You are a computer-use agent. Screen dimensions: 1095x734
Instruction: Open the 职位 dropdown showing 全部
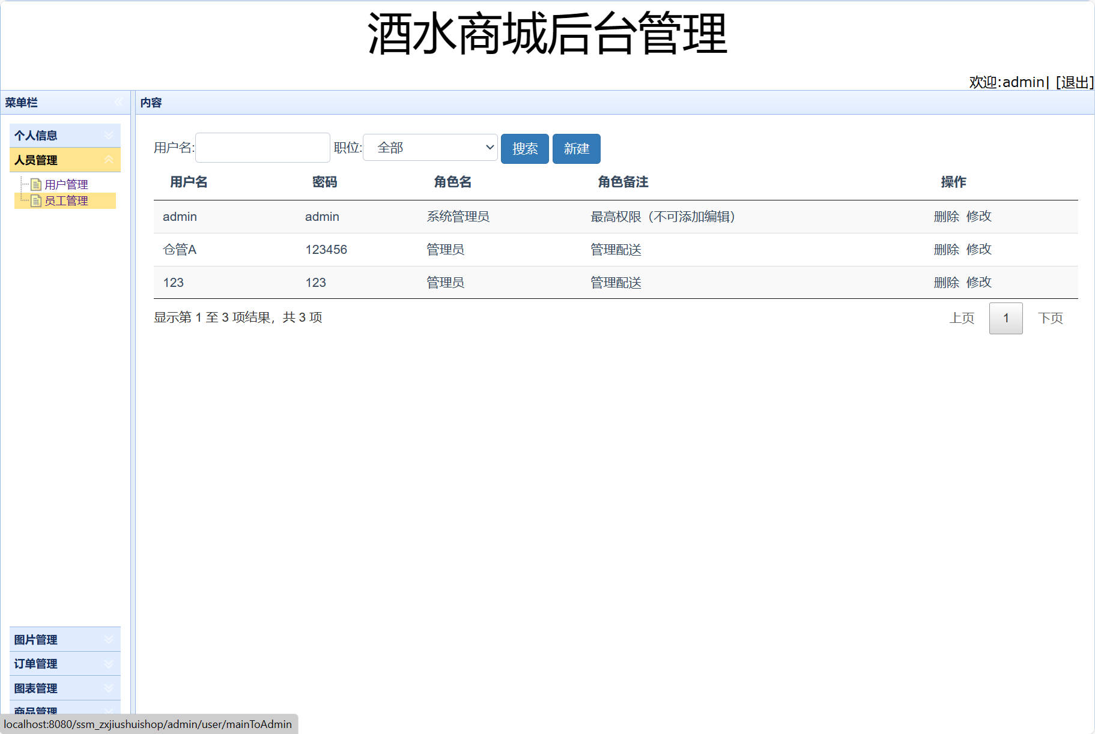(x=429, y=147)
